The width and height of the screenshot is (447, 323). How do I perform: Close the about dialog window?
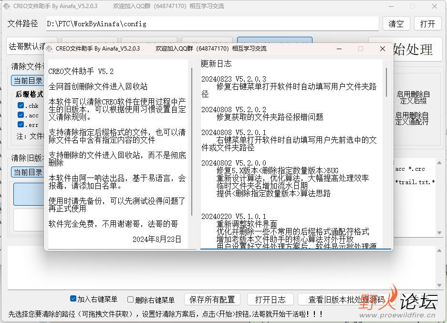383,49
